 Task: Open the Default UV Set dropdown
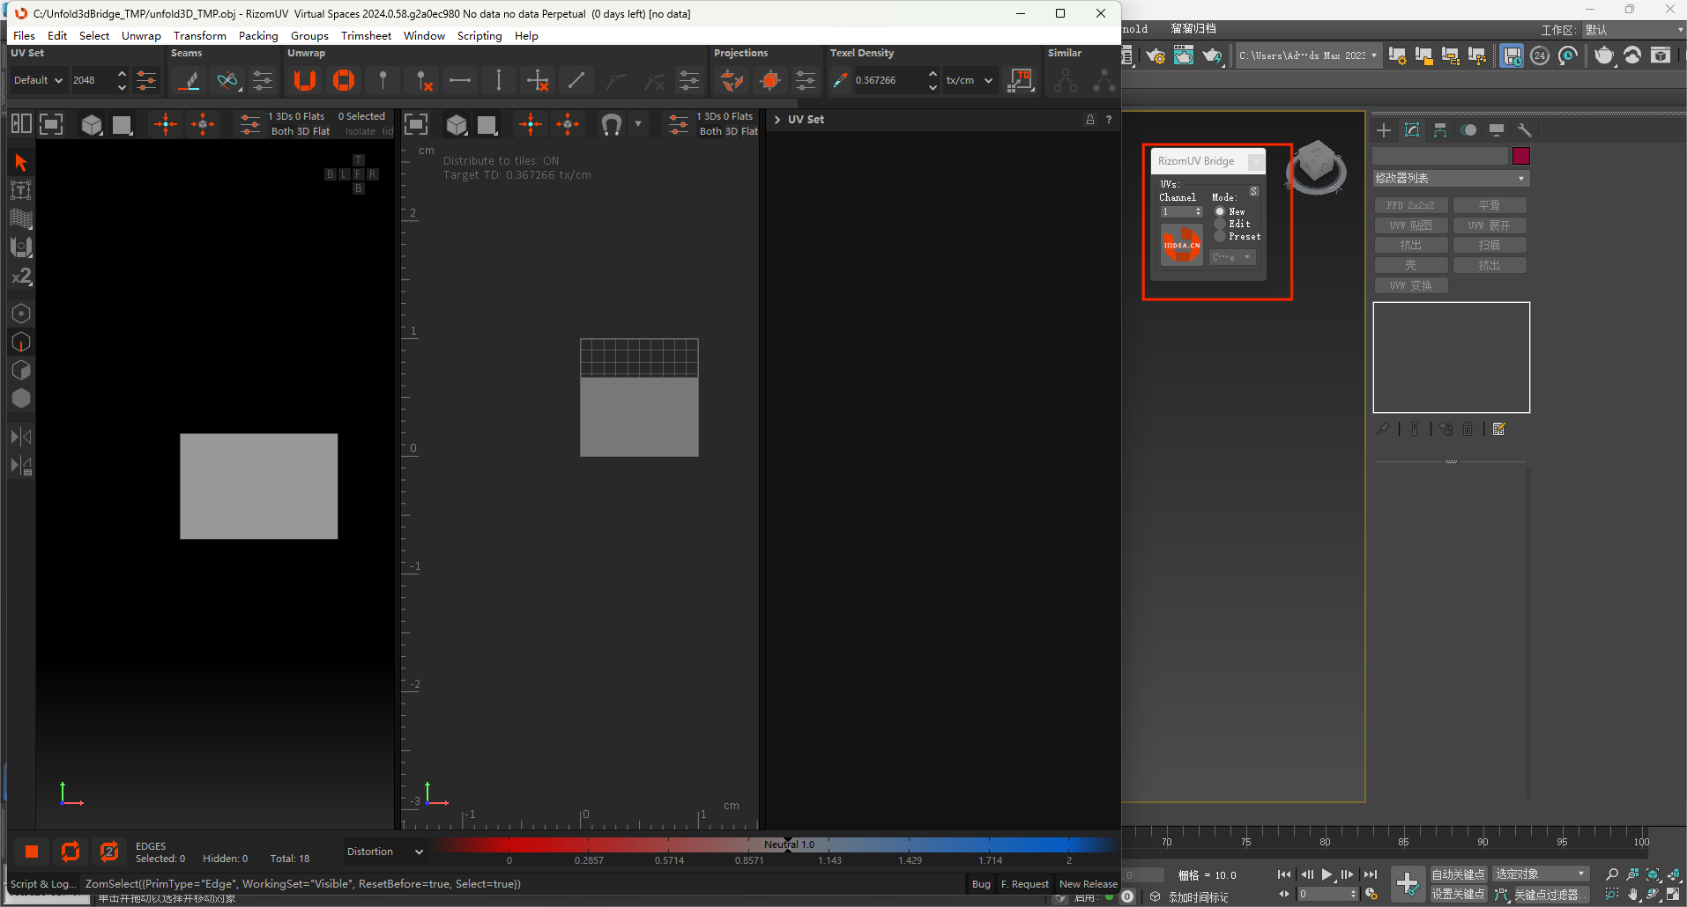tap(38, 79)
